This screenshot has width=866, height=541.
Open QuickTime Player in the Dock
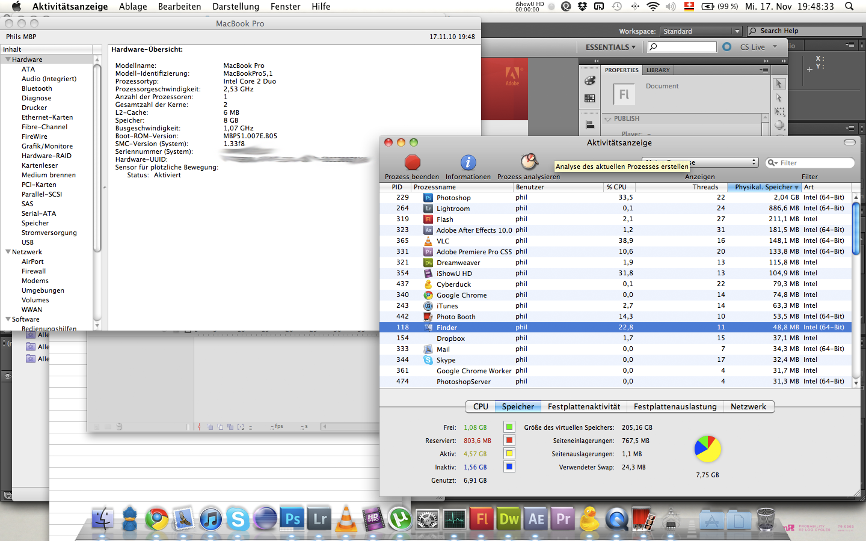tap(617, 519)
